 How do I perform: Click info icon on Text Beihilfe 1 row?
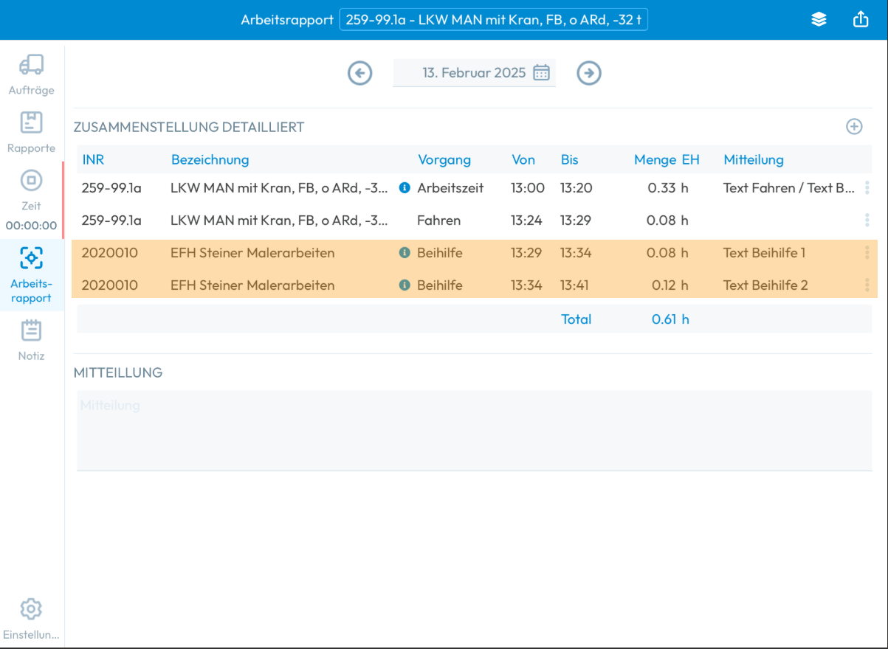405,253
